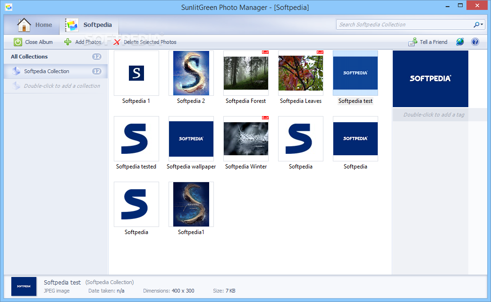Image resolution: width=491 pixels, height=302 pixels.
Task: Click the Exif badge on Softpedia Winter
Action: point(265,118)
